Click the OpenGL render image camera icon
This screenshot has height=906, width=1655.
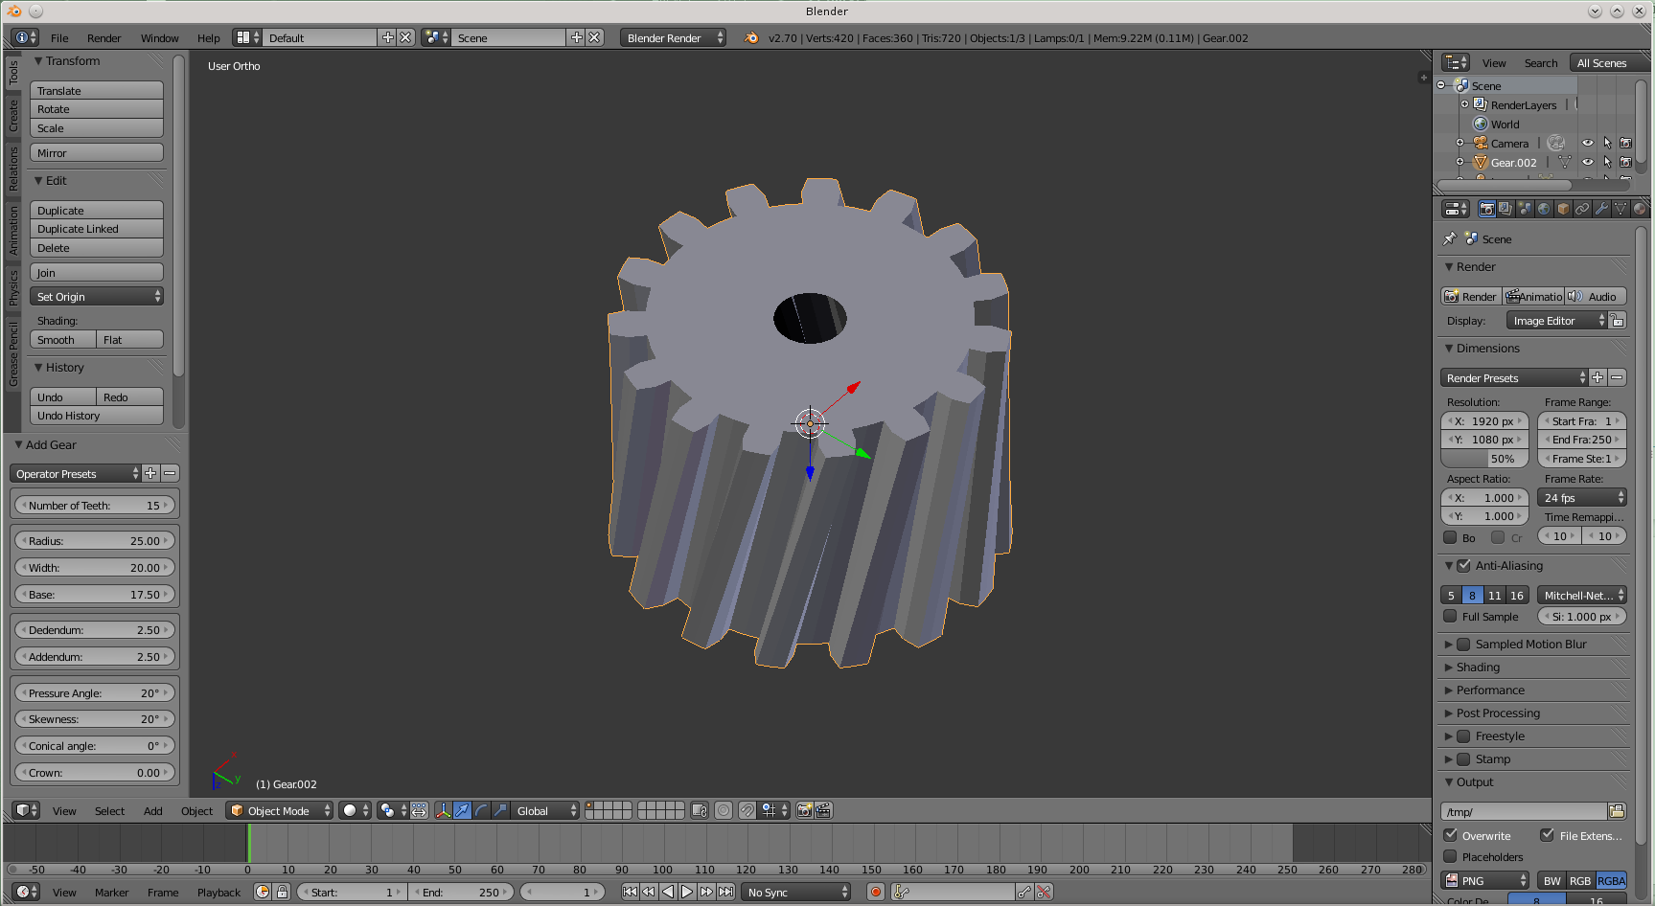click(x=804, y=810)
